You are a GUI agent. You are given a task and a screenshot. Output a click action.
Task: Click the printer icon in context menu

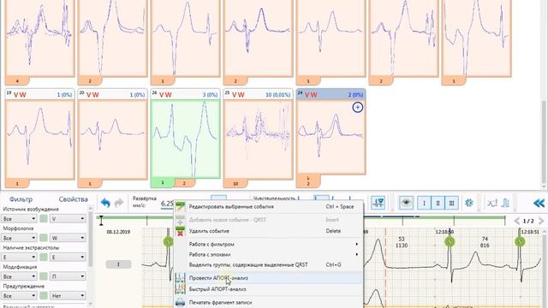(x=181, y=302)
